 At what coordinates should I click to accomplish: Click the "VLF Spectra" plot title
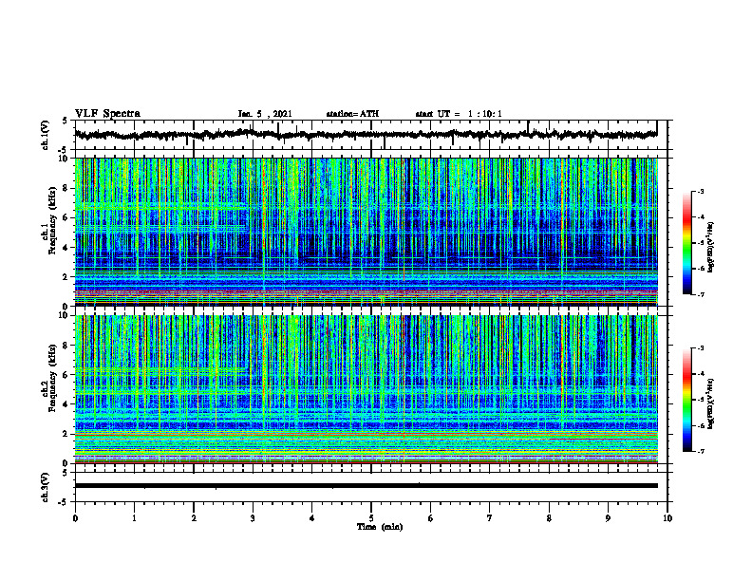coord(107,114)
